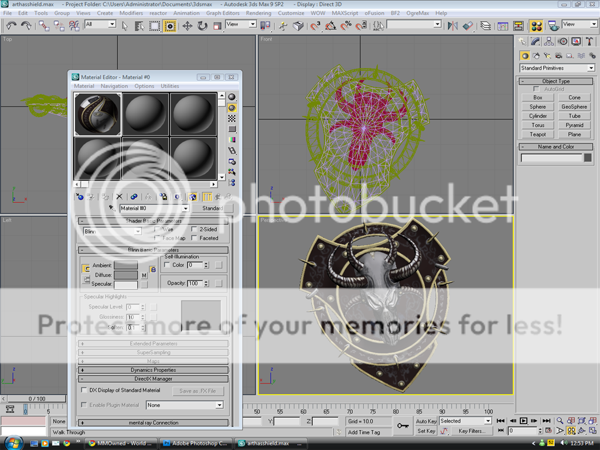This screenshot has height=450, width=600.
Task: Click the Opacity value field
Action: click(x=195, y=283)
